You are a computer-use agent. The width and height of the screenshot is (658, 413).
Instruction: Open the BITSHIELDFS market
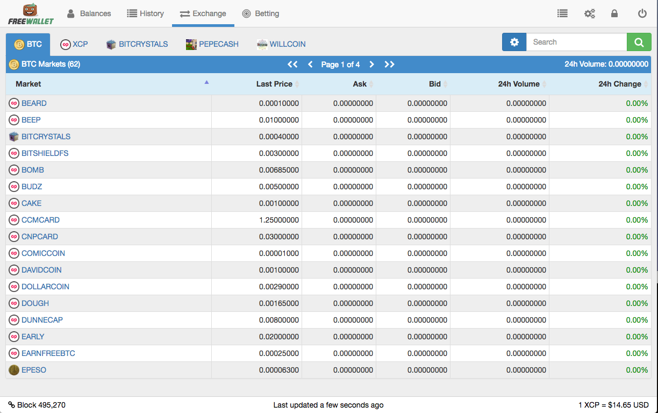[x=45, y=153]
